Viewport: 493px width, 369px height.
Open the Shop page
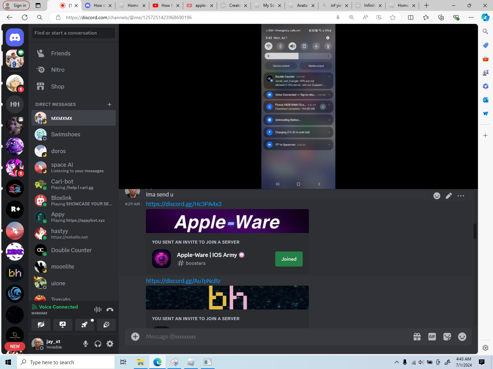[74, 86]
